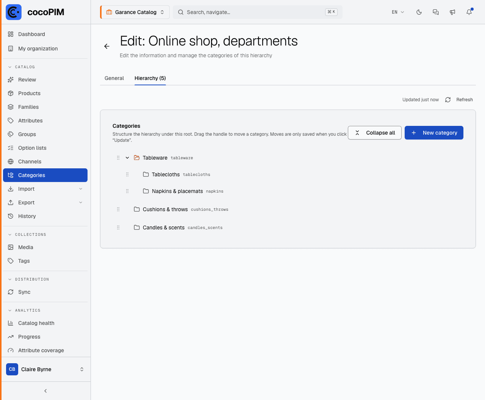Open Dashboard in the sidebar
This screenshot has width=485, height=400.
click(x=45, y=34)
